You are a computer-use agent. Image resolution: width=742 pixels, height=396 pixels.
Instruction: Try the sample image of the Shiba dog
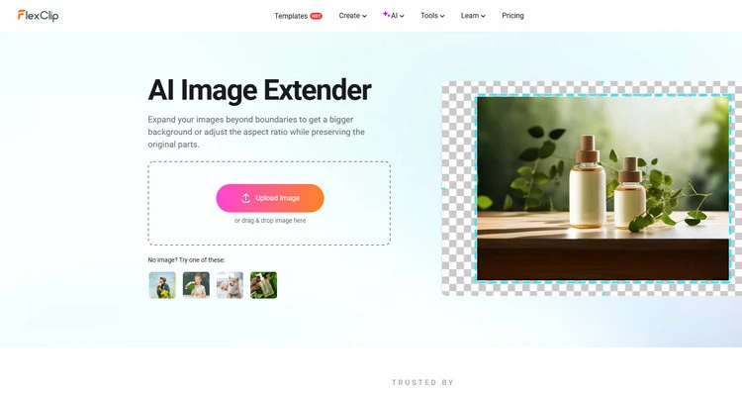pos(230,285)
